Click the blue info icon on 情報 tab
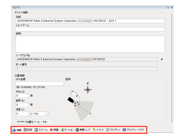The height and width of the screenshot is (138, 185). pos(14,129)
